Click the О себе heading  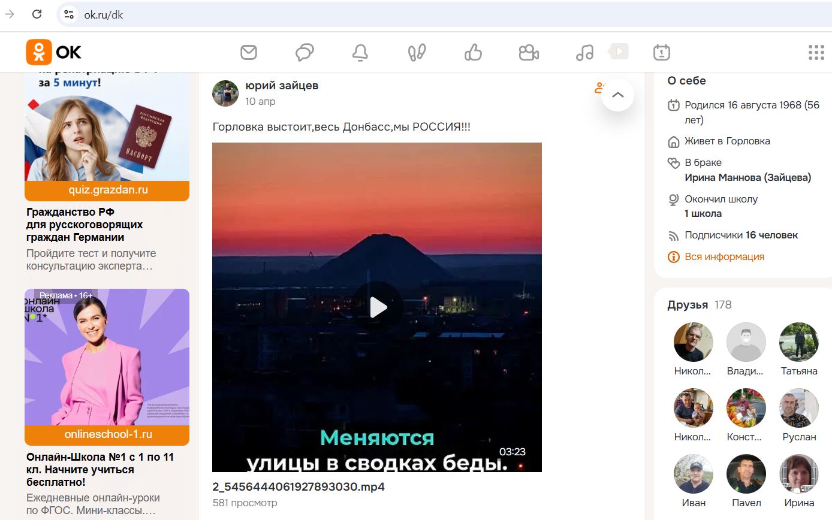687,80
